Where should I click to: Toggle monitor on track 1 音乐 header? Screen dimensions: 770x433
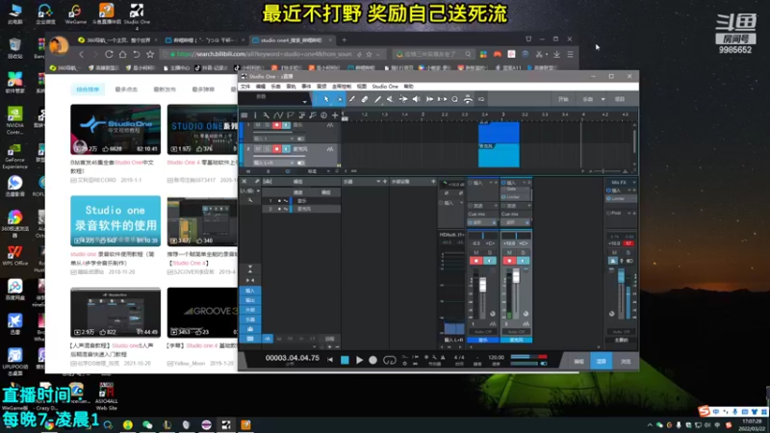pyautogui.click(x=286, y=125)
